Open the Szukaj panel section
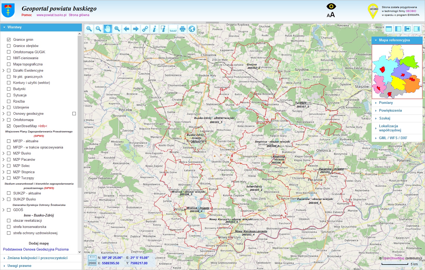 [x=384, y=118]
